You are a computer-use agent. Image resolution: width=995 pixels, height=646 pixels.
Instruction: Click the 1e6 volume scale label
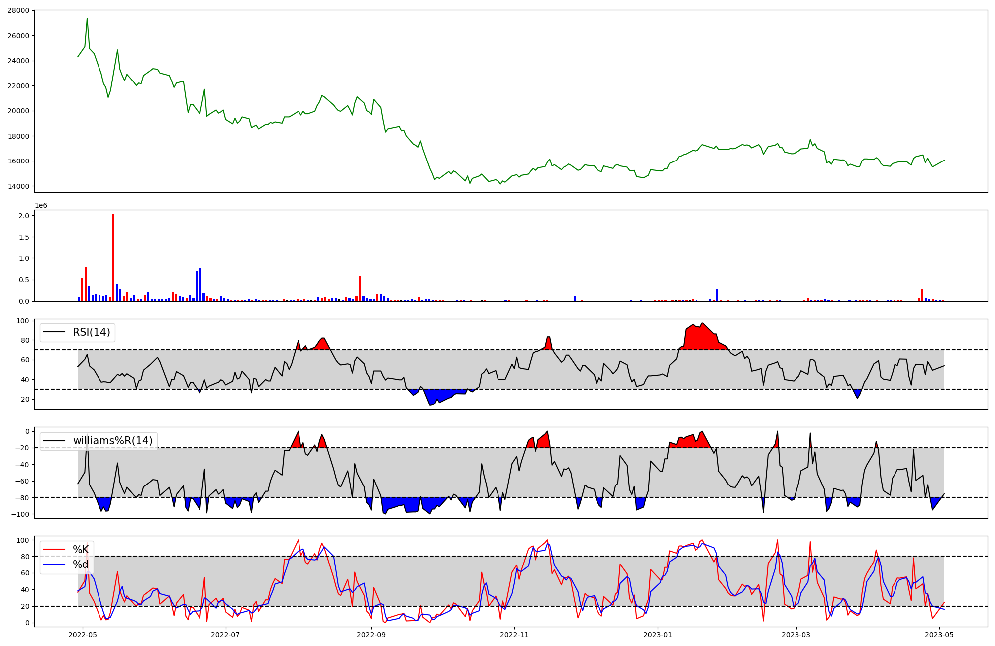coord(41,206)
